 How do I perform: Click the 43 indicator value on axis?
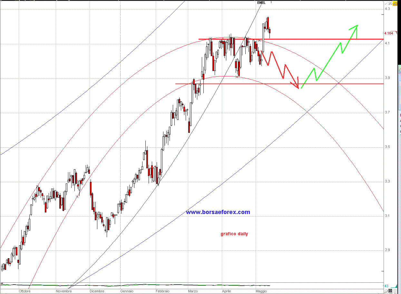tap(386, 286)
